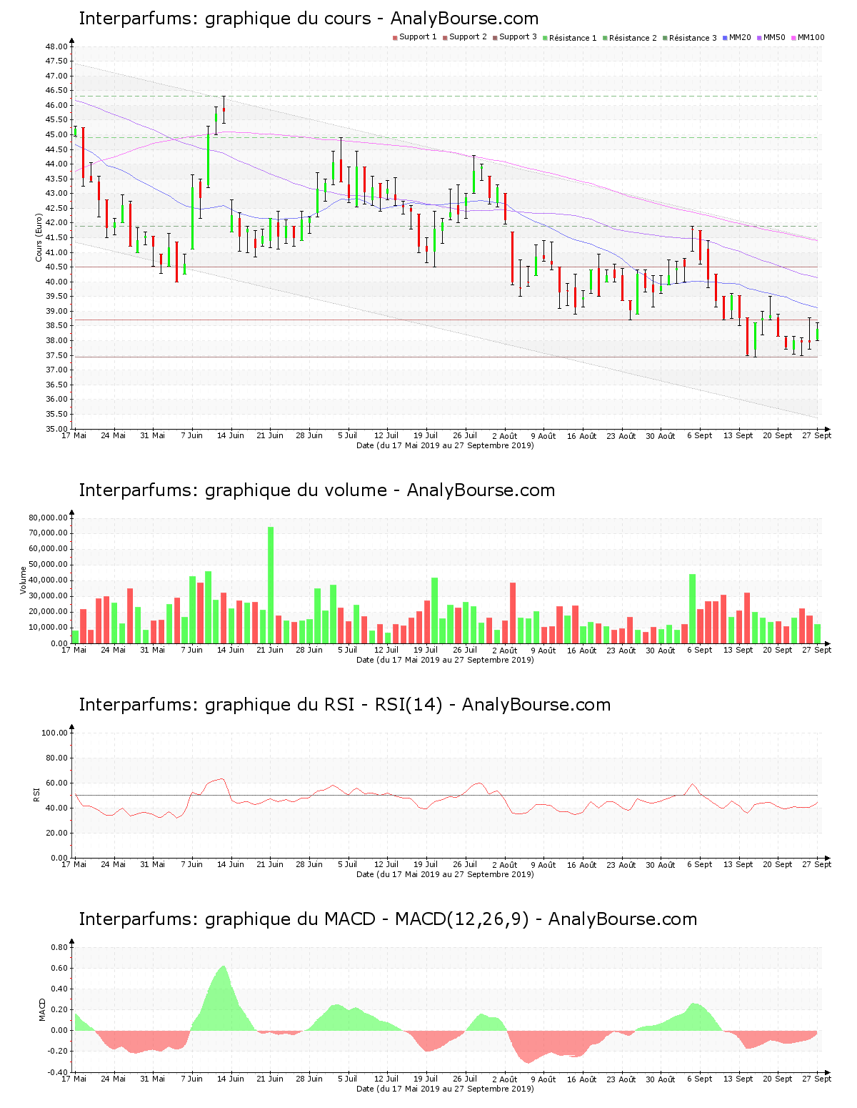Click the 48.00 value on the price axis
Image resolution: width=857 pixels, height=1108 pixels.
pyautogui.click(x=57, y=46)
